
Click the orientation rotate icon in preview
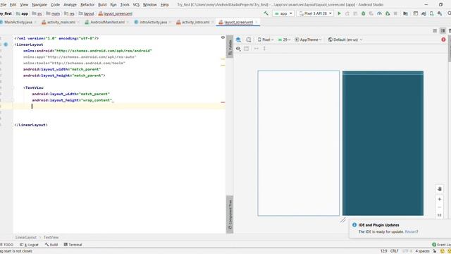coord(249,40)
